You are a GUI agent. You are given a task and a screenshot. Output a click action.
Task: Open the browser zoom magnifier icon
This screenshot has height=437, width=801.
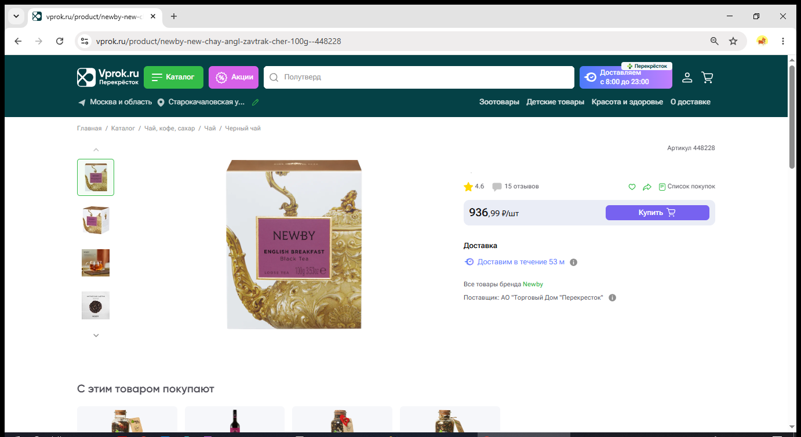pyautogui.click(x=715, y=41)
